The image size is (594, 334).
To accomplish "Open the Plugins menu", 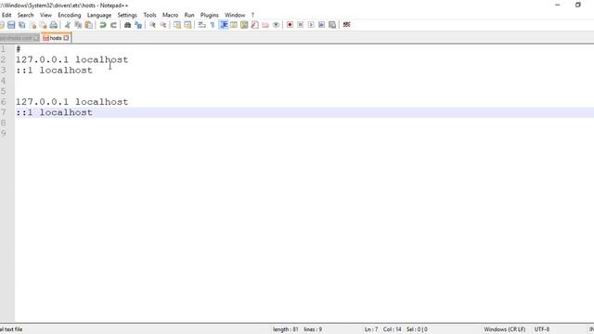I will pos(210,15).
